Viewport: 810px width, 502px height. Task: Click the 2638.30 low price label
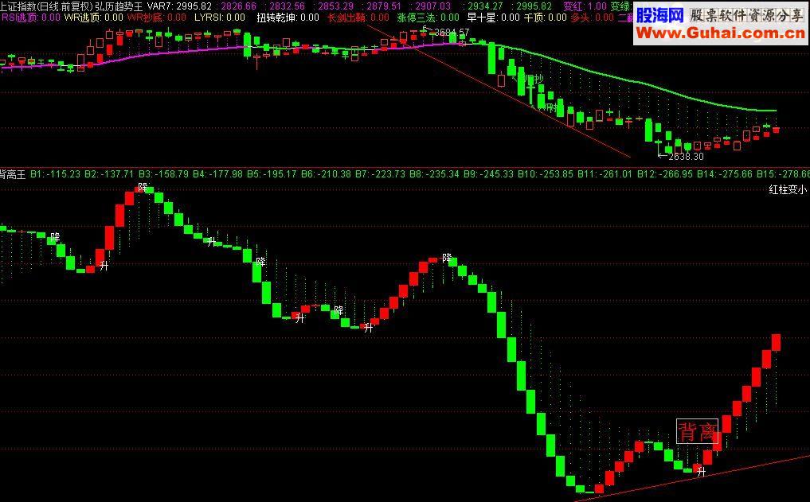(x=686, y=156)
